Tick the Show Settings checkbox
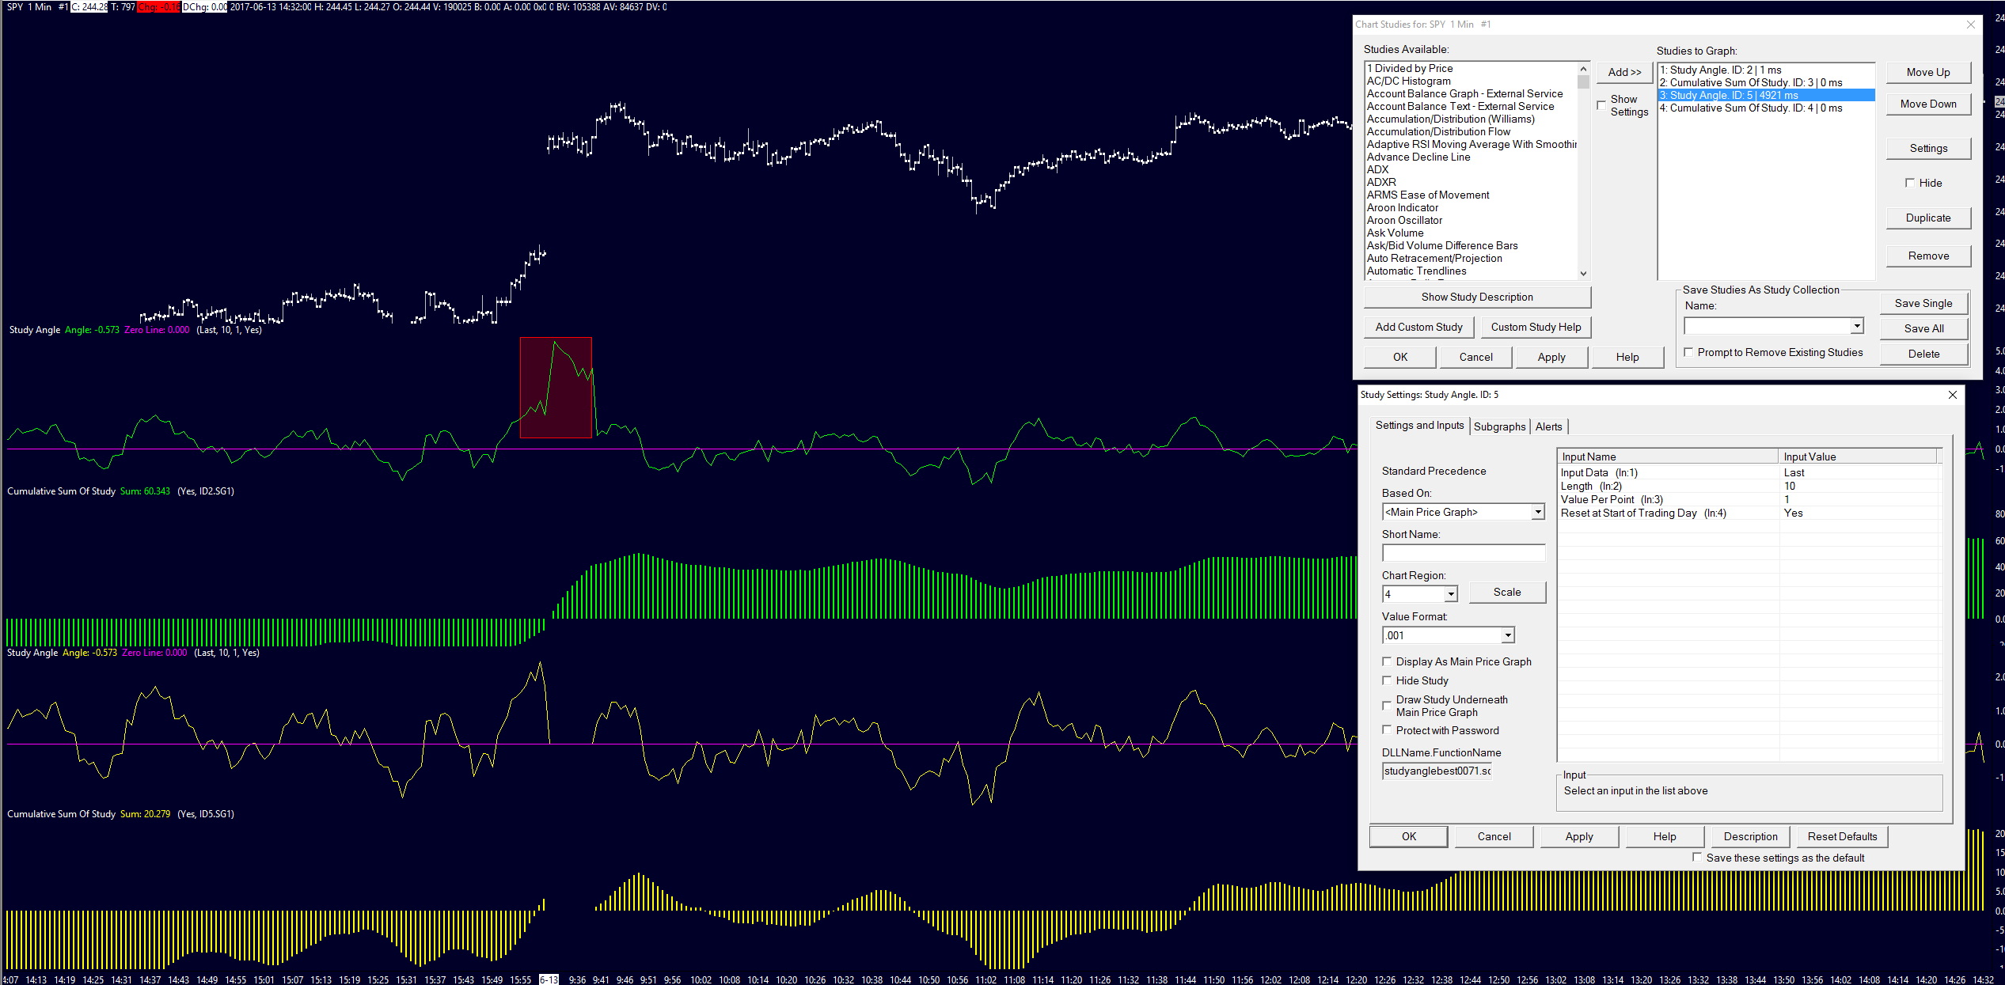The width and height of the screenshot is (2005, 985). pos(1601,105)
